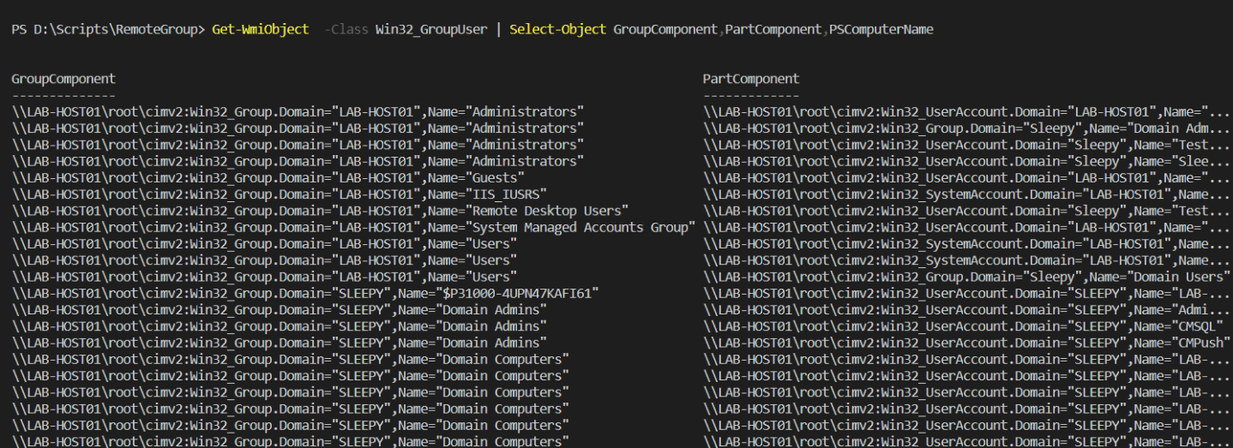Viewport: 1233px width, 448px height.
Task: Click the PartComponent column header
Action: pyautogui.click(x=751, y=79)
